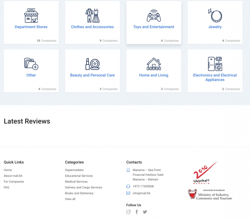Select the Home and Living house icon
This screenshot has width=250, height=220.
(x=154, y=64)
